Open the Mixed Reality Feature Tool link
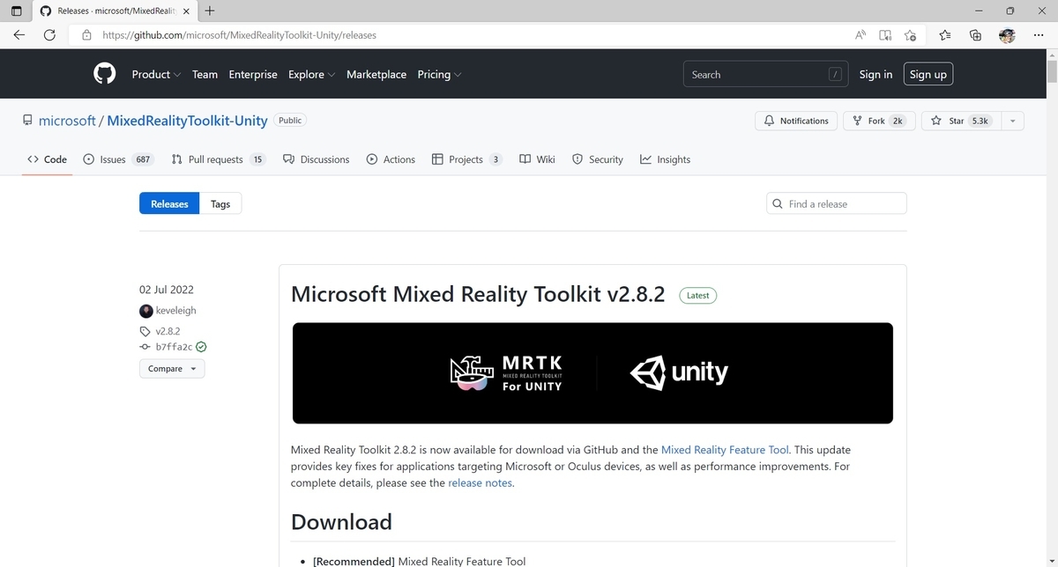 point(725,450)
